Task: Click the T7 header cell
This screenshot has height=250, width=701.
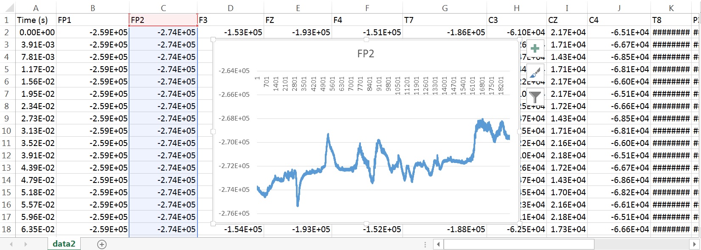Action: (x=445, y=20)
